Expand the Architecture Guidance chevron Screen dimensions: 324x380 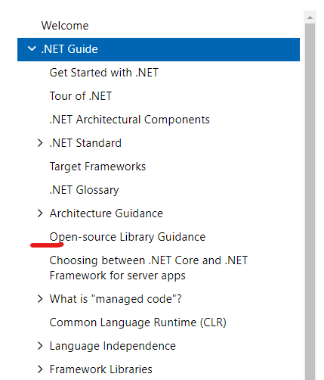click(40, 213)
